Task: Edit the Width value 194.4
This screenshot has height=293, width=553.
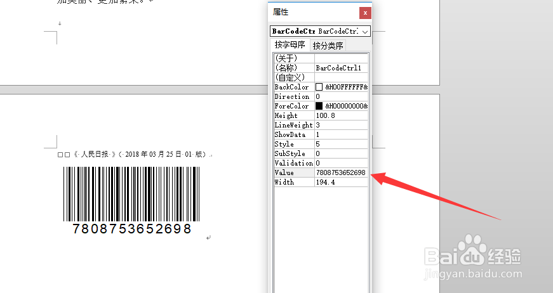Action: tap(341, 182)
